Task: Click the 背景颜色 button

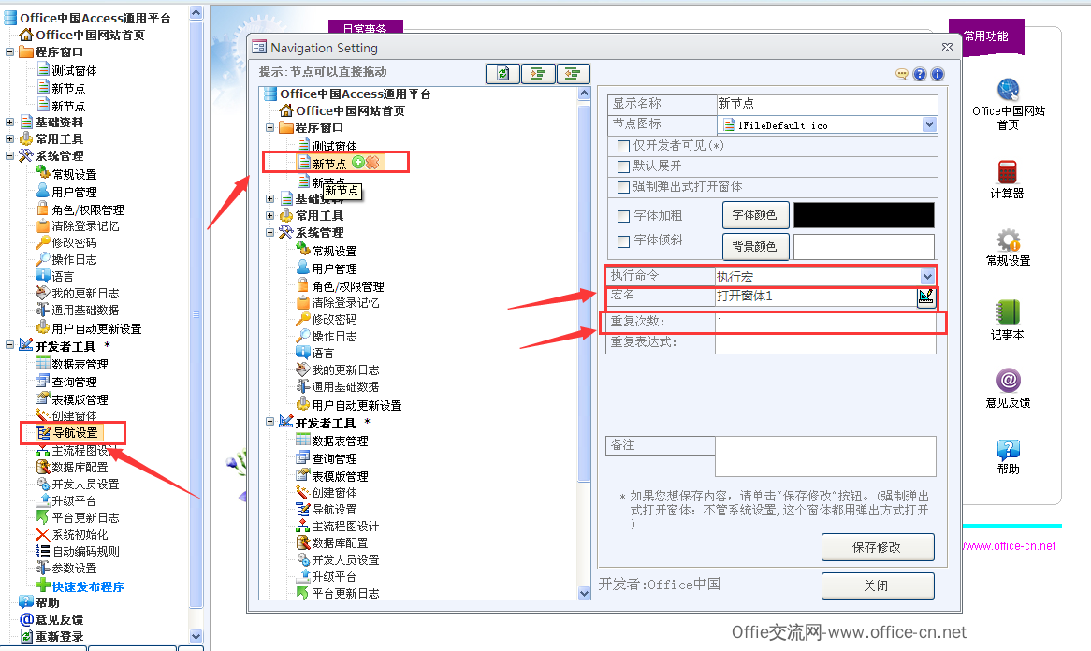Action: point(755,246)
